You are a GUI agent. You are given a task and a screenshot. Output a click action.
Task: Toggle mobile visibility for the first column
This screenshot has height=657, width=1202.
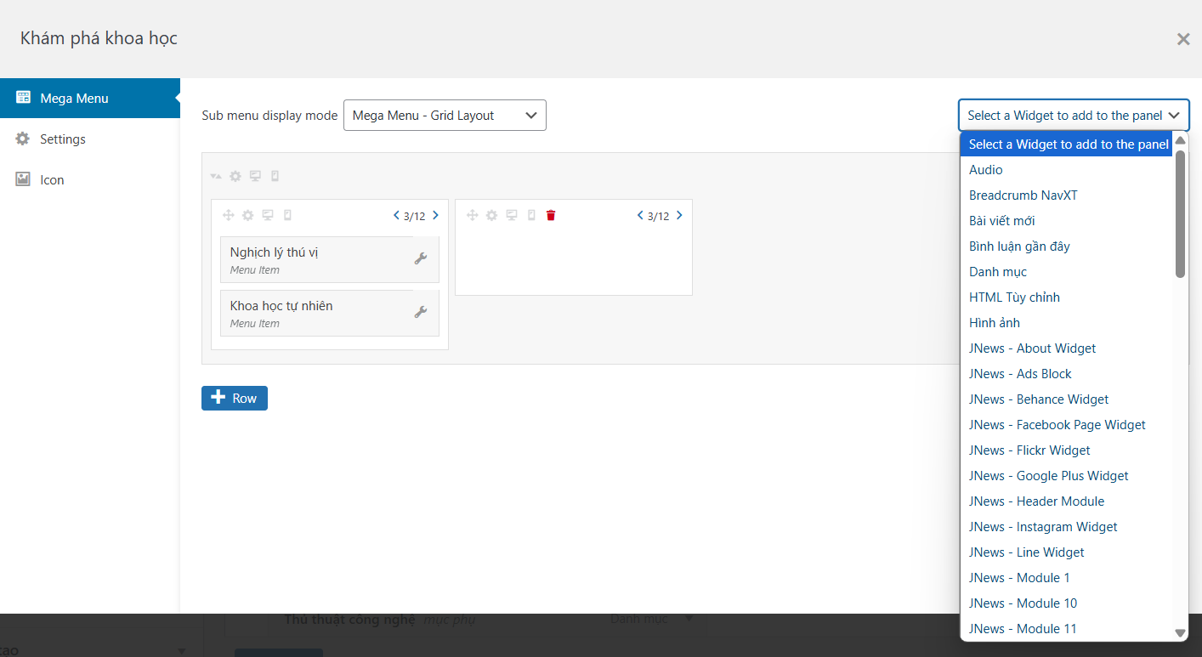(x=287, y=216)
